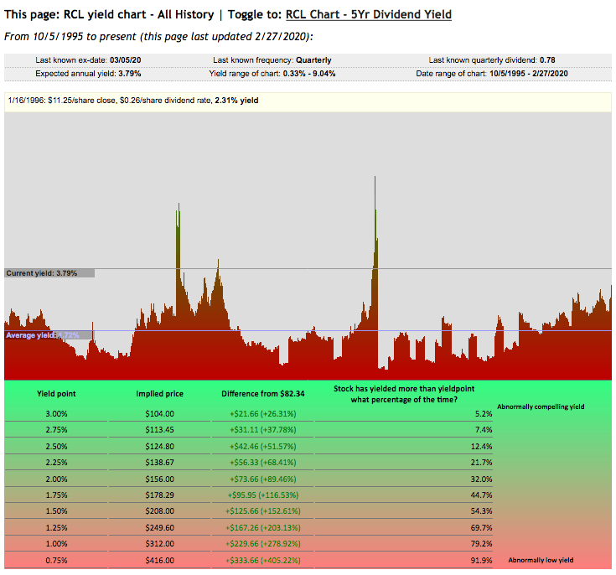This screenshot has height=575, width=616.
Task: Click the Last known quarterly dividend 0.78 entry
Action: click(x=492, y=60)
